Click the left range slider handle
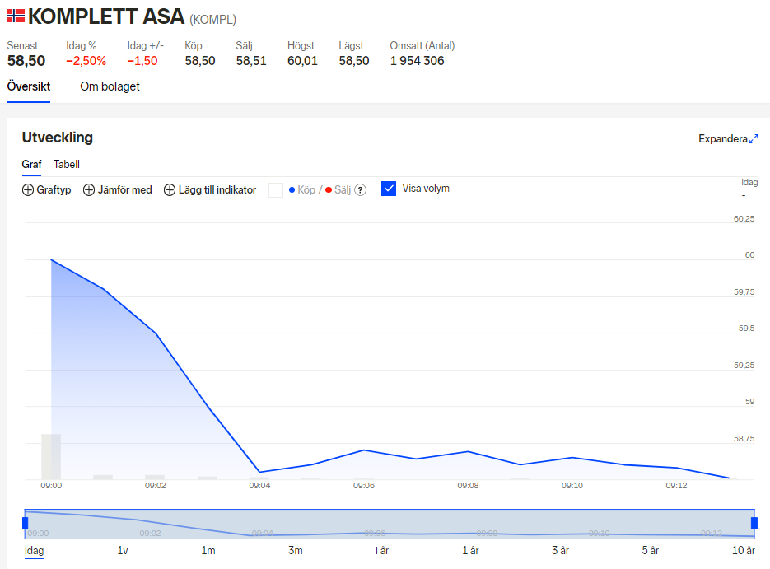This screenshot has height=569, width=770. 26,523
